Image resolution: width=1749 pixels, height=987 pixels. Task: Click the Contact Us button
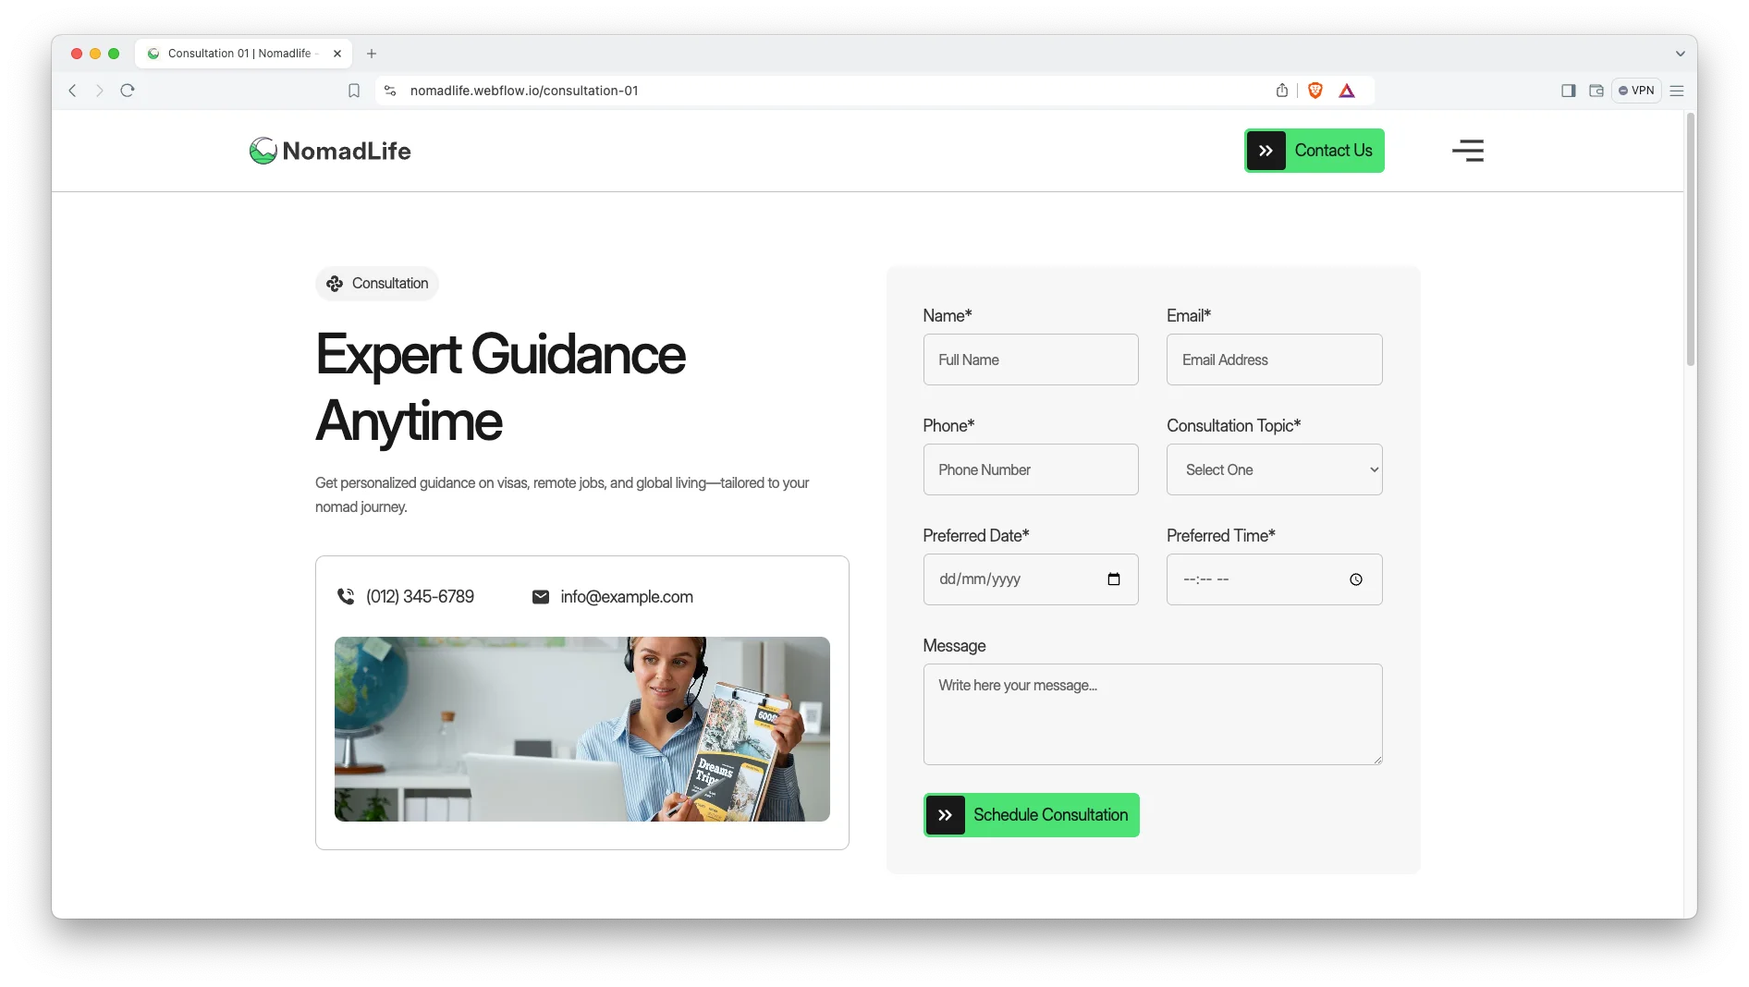pyautogui.click(x=1314, y=151)
